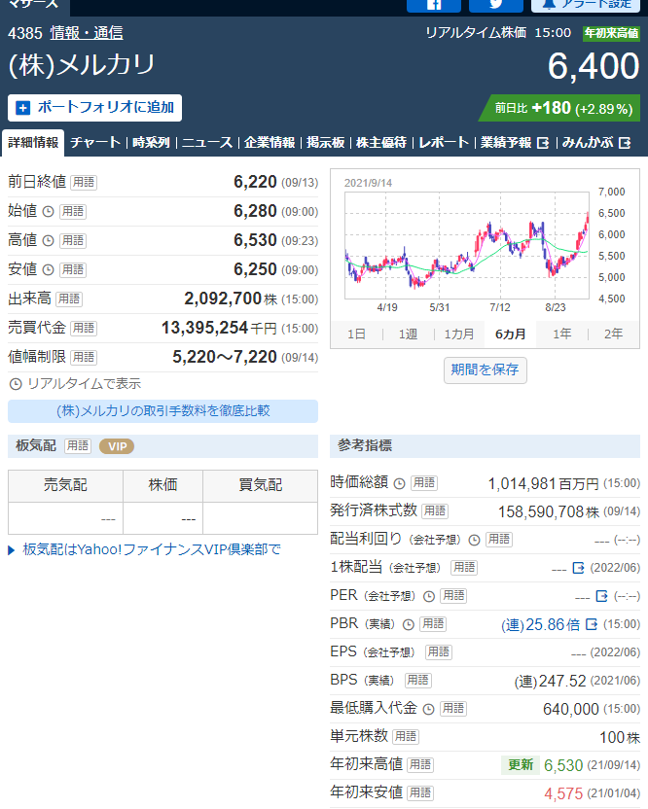Click the VIP badge beside 板気配
This screenshot has width=648, height=809.
[117, 446]
